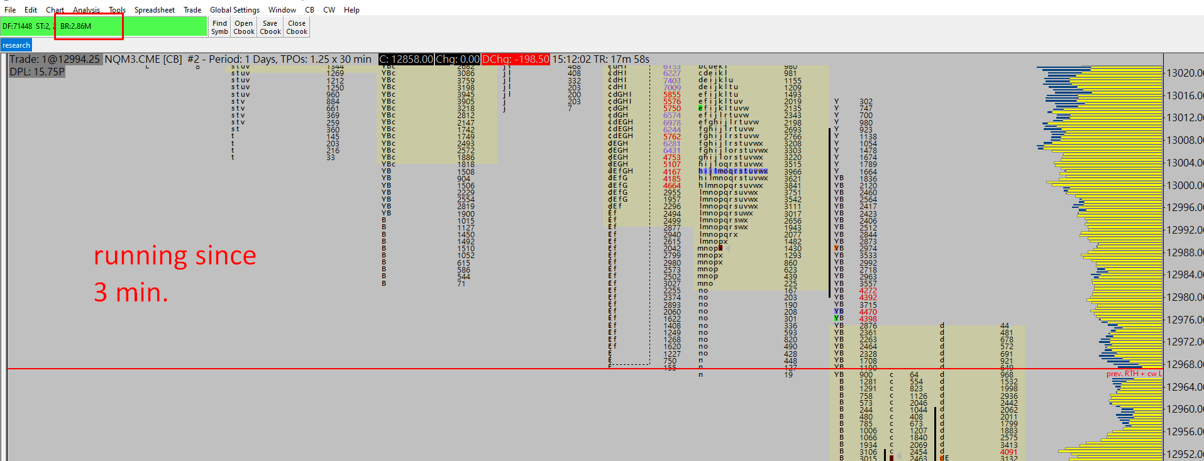The width and height of the screenshot is (1204, 461).
Task: Open the Help menu
Action: pyautogui.click(x=352, y=10)
